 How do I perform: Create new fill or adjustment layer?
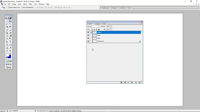pos(132,82)
